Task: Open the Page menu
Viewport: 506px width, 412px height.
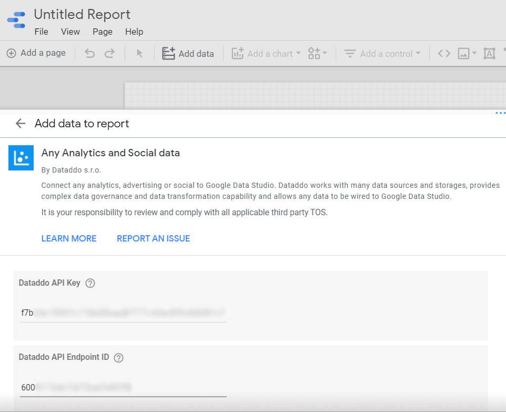Action: (103, 32)
